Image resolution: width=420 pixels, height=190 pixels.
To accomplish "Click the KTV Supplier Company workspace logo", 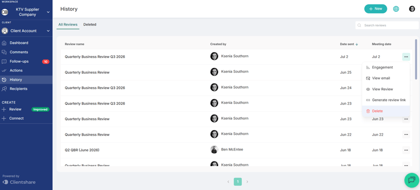I will click(x=5, y=12).
